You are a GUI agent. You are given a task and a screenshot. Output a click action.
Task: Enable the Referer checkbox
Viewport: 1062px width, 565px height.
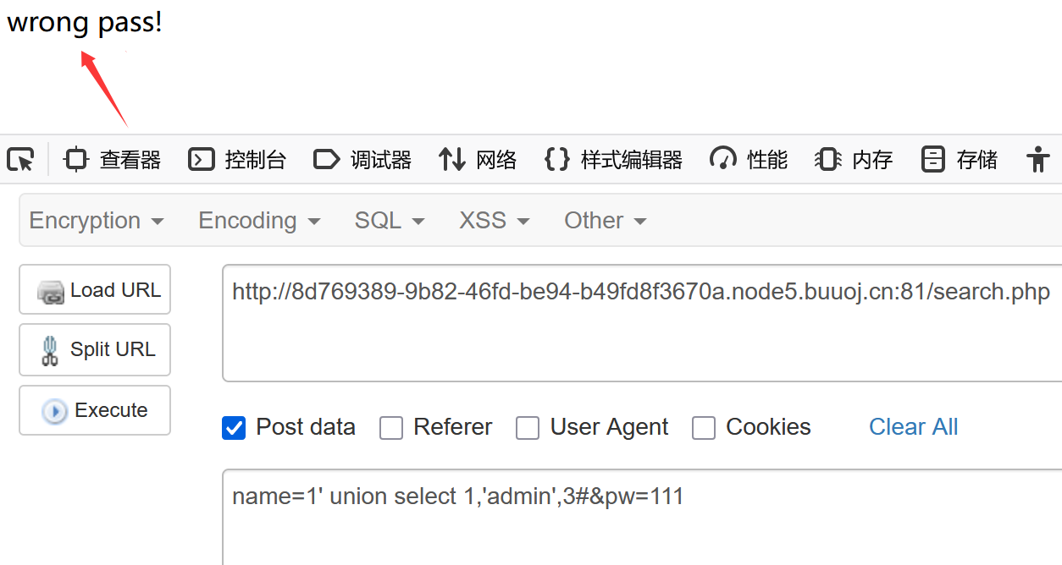click(391, 428)
